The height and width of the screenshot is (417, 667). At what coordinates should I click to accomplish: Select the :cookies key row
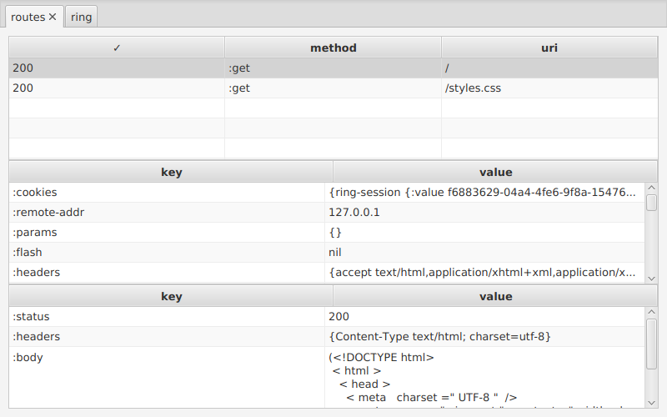point(167,193)
